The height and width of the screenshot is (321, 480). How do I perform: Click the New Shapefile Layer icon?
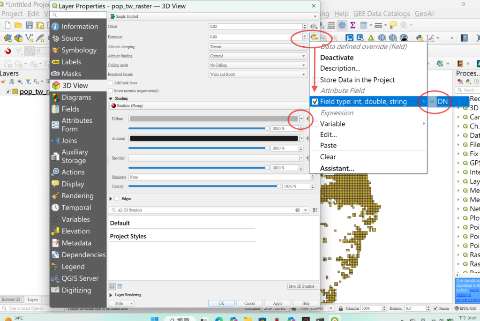click(30, 38)
